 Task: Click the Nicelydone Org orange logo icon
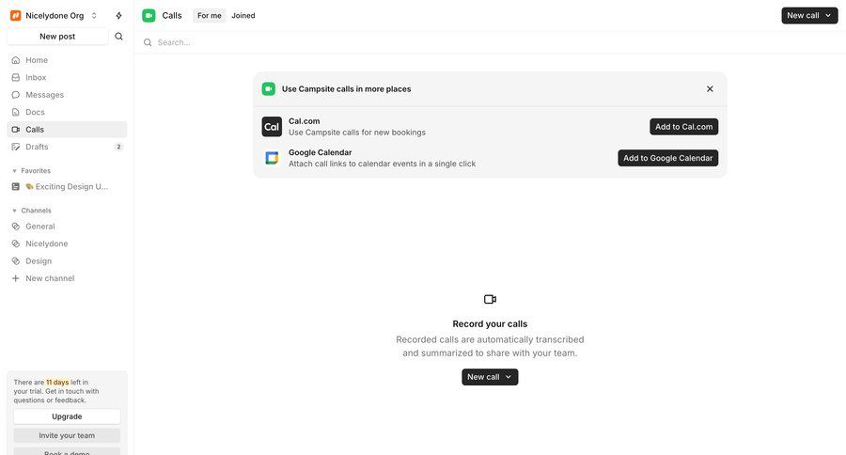click(16, 16)
